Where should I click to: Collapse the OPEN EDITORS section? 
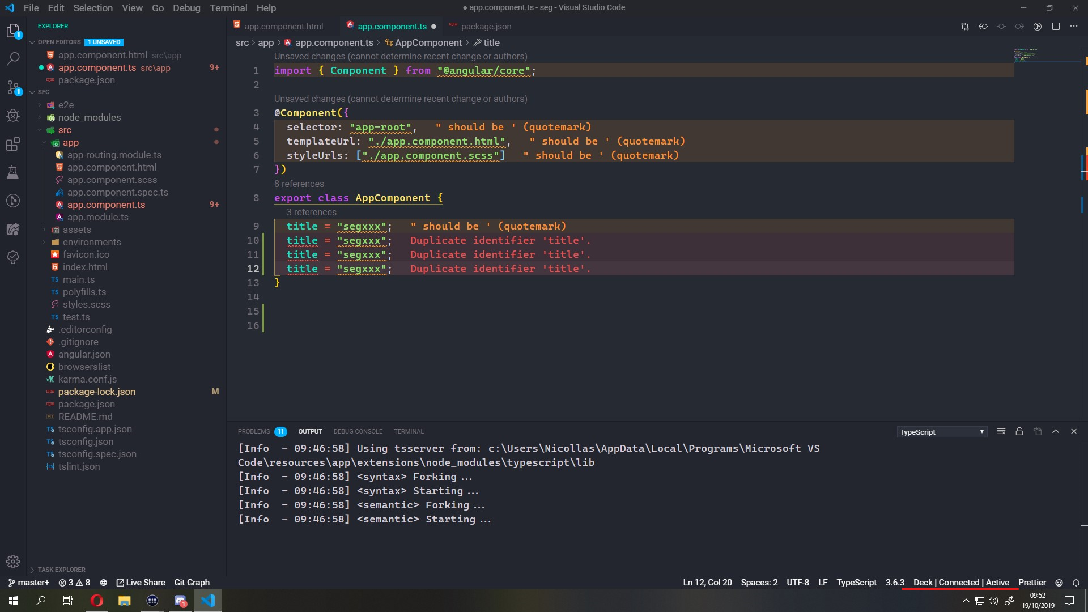55,42
